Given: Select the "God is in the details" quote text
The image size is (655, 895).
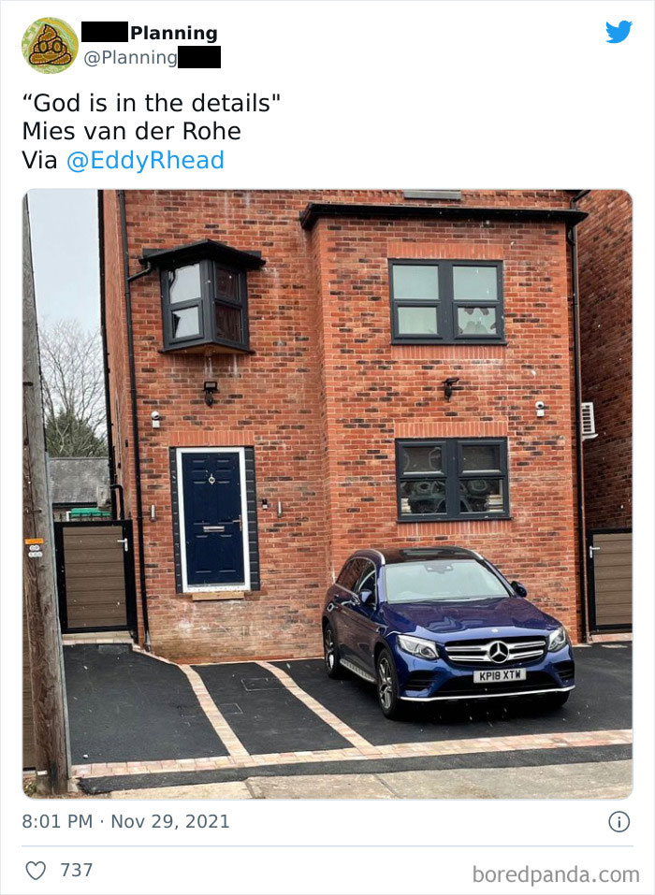Looking at the screenshot, I should click(152, 103).
